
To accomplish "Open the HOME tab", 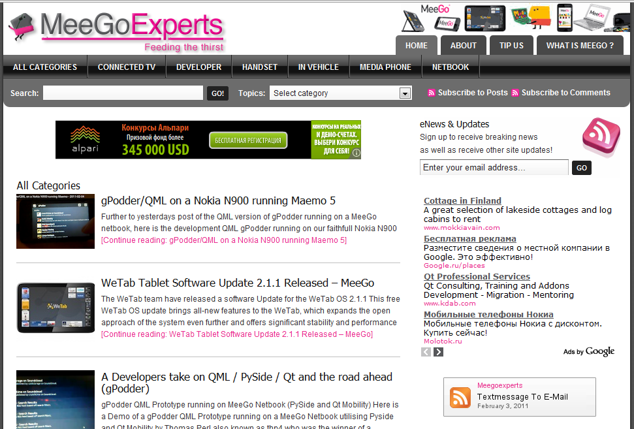I will 417,45.
